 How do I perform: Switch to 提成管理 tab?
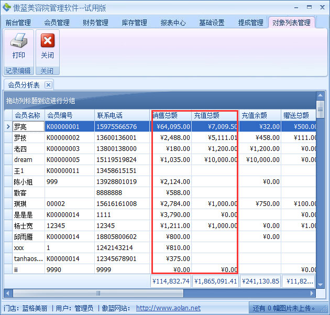250,23
